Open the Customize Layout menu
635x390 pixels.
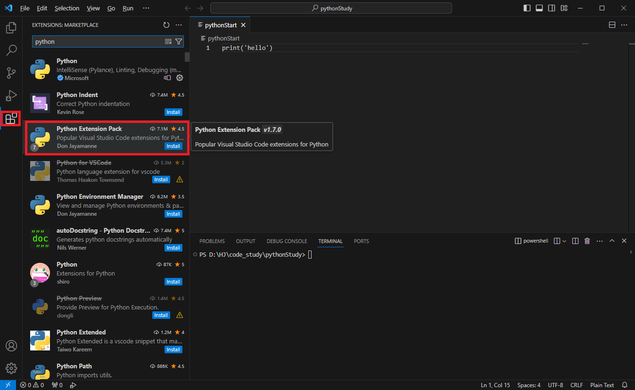[x=563, y=8]
